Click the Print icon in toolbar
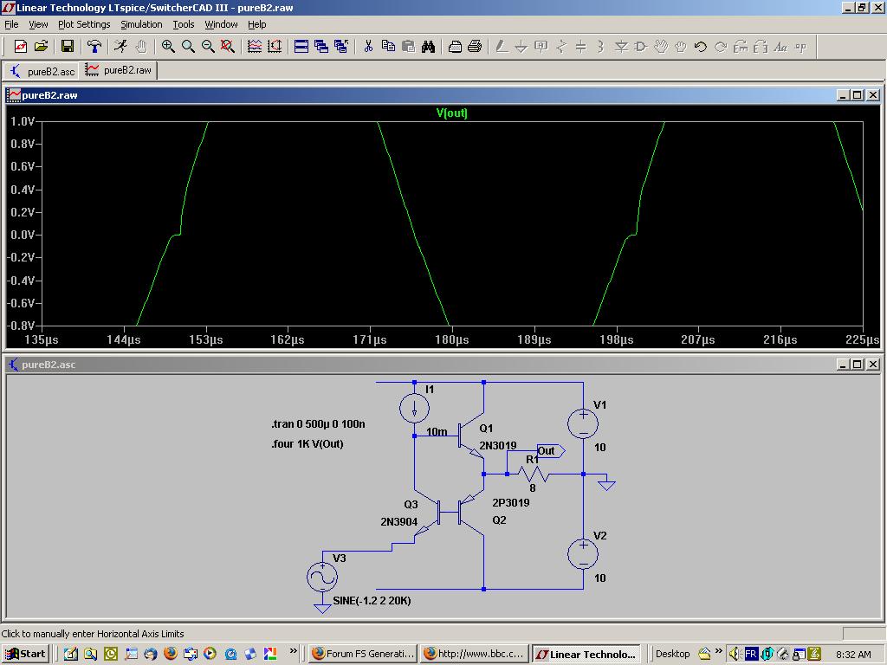Screen dimensions: 887x665 click(x=475, y=47)
